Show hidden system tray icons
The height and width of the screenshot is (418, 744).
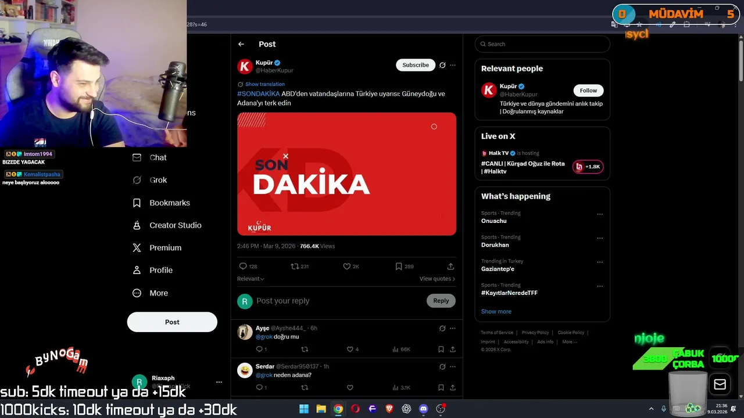pos(650,409)
